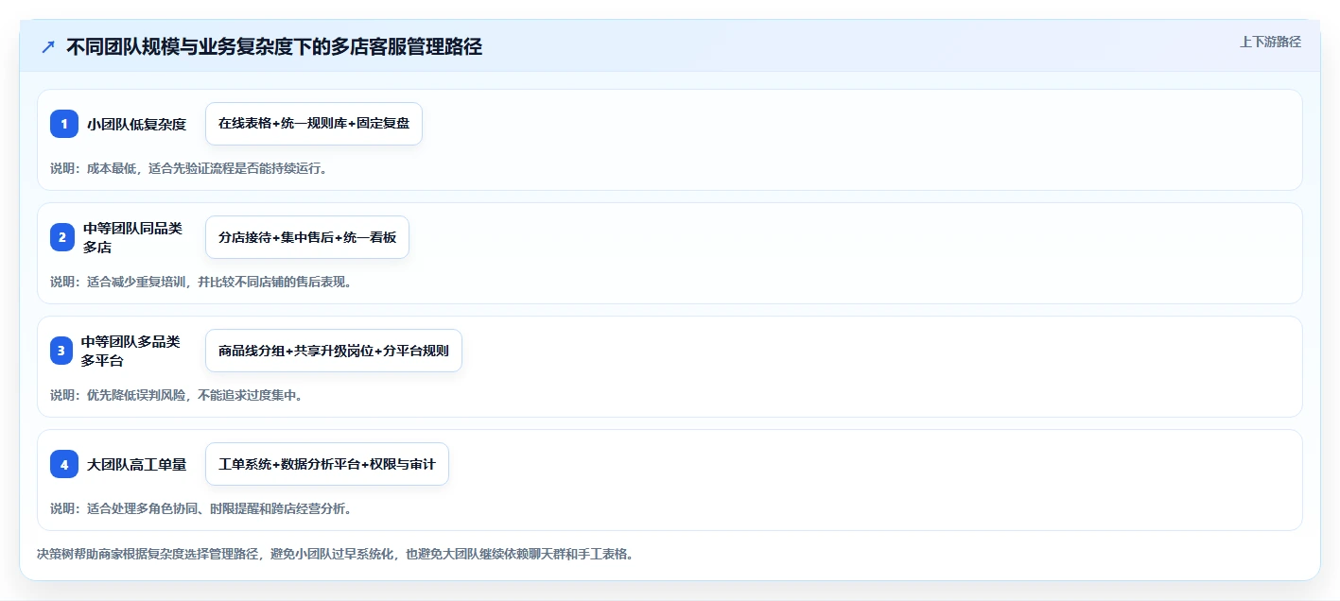Select the 分店接待+集中售后+统一看板 chip

(307, 237)
